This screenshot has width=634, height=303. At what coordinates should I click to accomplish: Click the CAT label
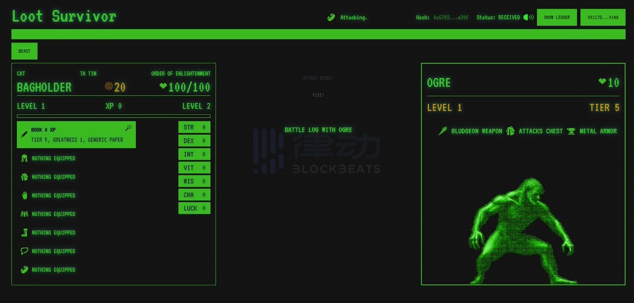point(21,74)
